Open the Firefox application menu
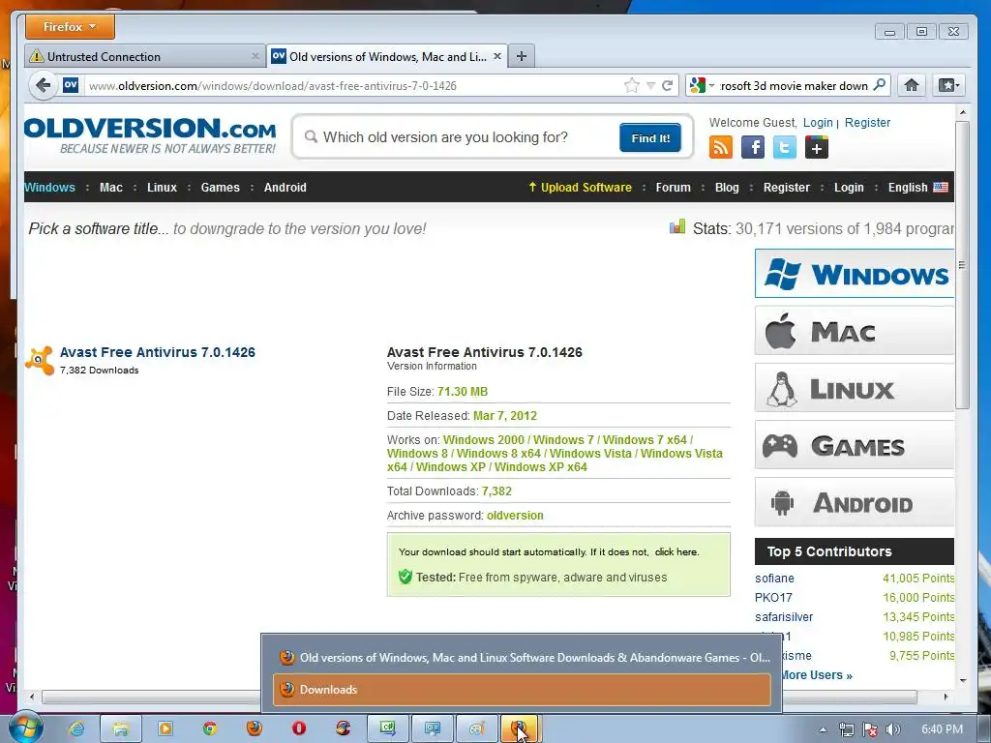The image size is (991, 743). pos(70,27)
